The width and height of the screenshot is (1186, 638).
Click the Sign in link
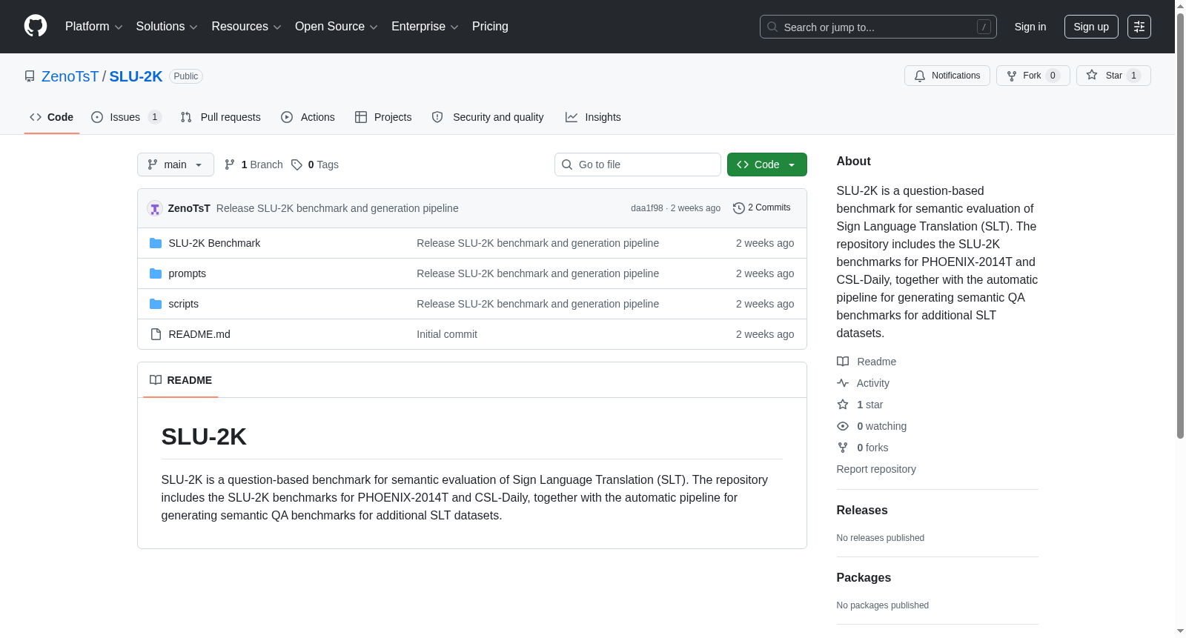[1030, 27]
